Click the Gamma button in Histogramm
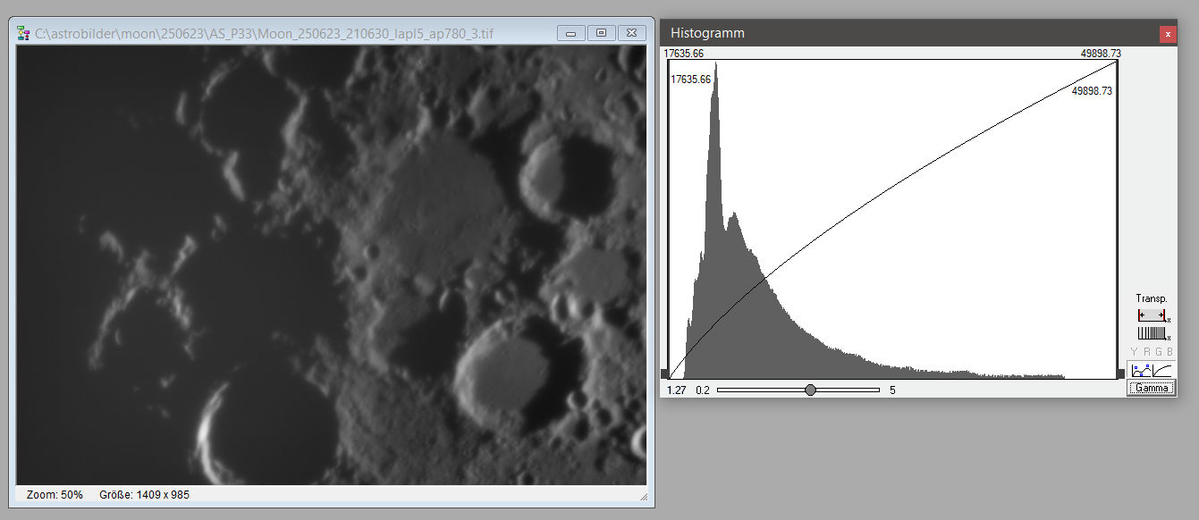Screen dimensions: 1199x520 coord(1151,388)
